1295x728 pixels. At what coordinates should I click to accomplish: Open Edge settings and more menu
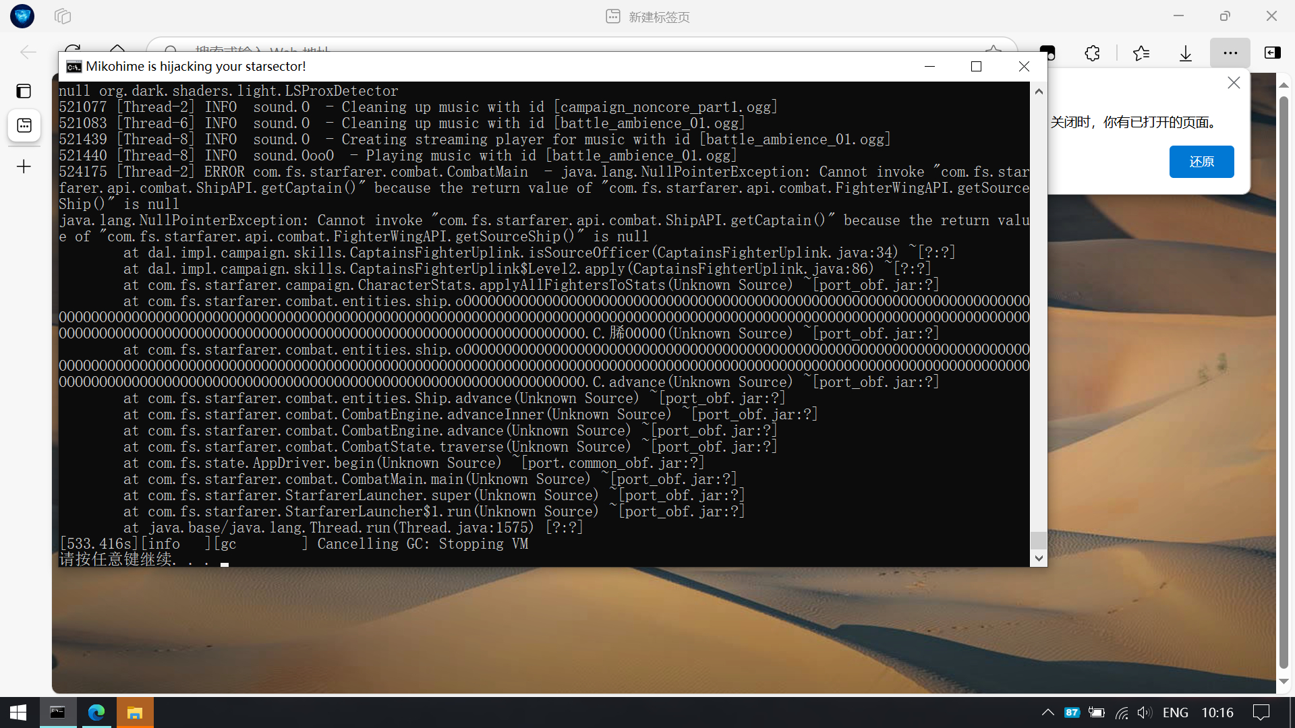[1230, 53]
